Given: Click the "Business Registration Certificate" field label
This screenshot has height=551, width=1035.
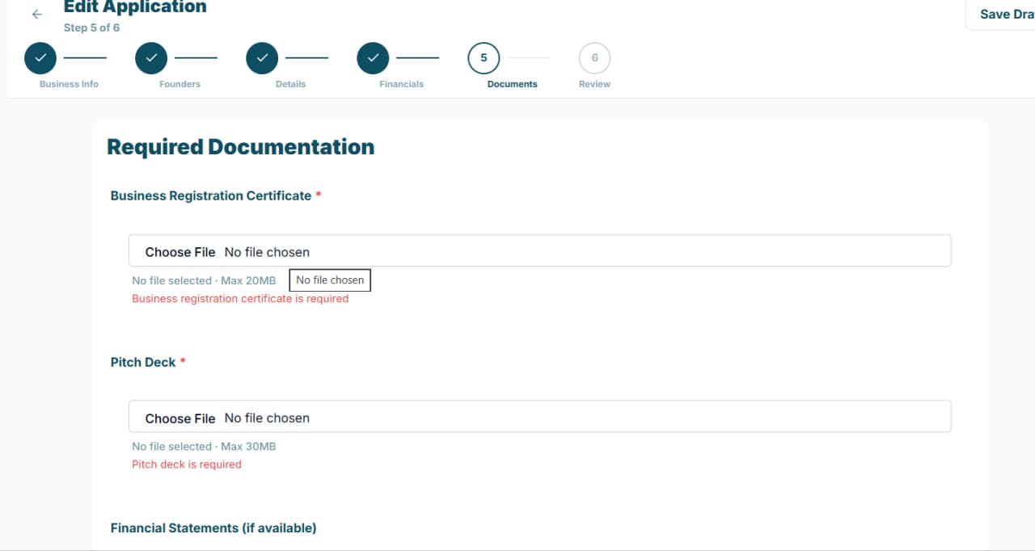Looking at the screenshot, I should (x=211, y=196).
